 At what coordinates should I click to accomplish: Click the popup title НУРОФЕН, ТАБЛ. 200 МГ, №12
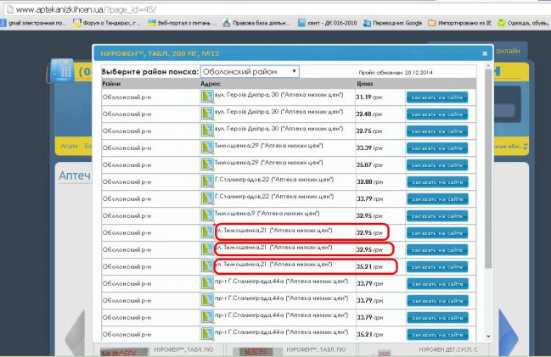(160, 53)
